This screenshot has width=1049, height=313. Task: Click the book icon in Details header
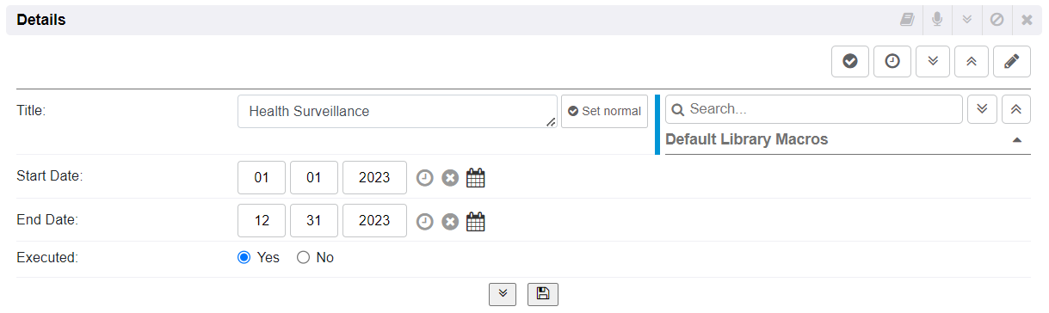(908, 20)
